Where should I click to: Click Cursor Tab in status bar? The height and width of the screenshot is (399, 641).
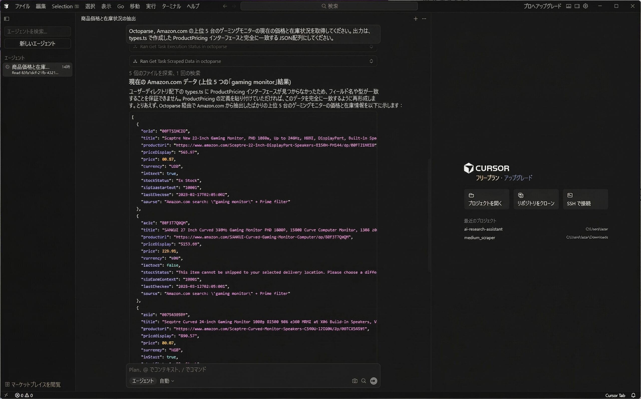pyautogui.click(x=615, y=395)
